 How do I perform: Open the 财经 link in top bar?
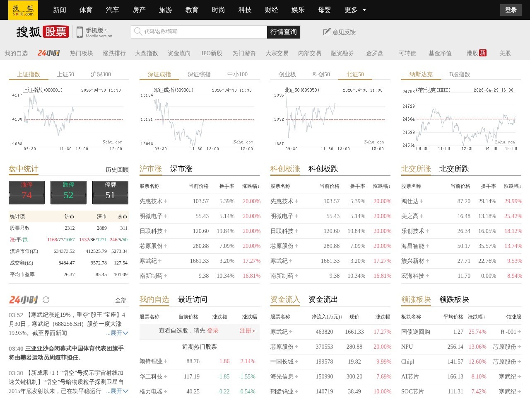pos(272,10)
